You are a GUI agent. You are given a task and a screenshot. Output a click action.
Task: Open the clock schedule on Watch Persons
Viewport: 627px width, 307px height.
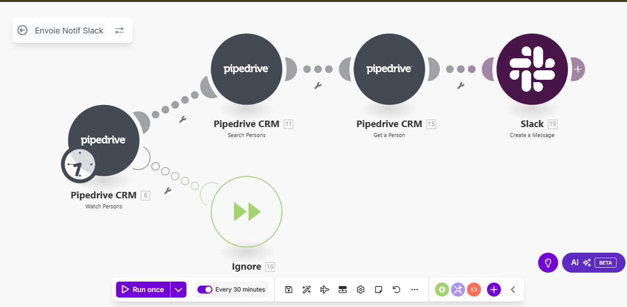[79, 164]
